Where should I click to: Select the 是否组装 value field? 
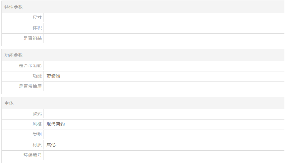click(164, 38)
